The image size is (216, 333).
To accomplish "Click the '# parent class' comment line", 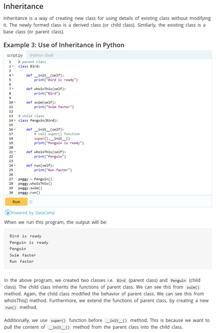I will (32, 62).
